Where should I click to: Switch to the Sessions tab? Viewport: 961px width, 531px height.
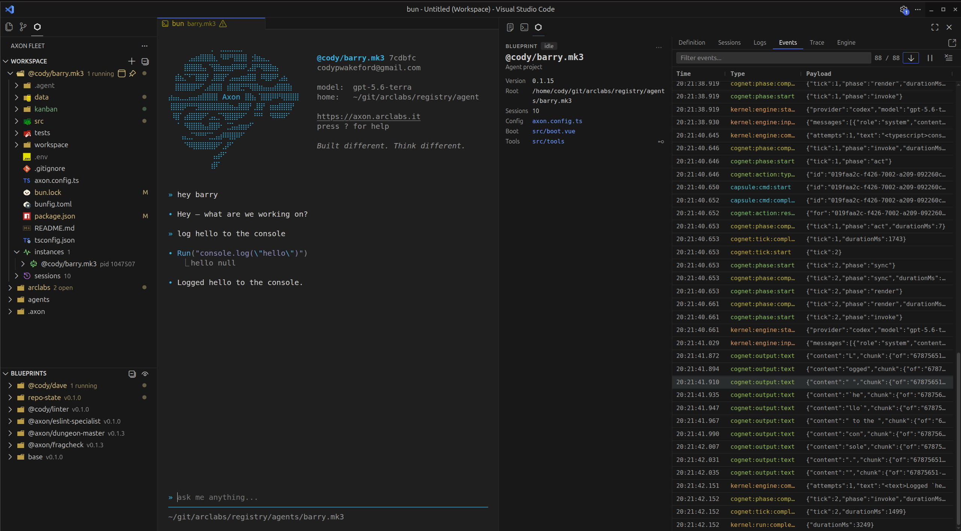[x=729, y=42]
